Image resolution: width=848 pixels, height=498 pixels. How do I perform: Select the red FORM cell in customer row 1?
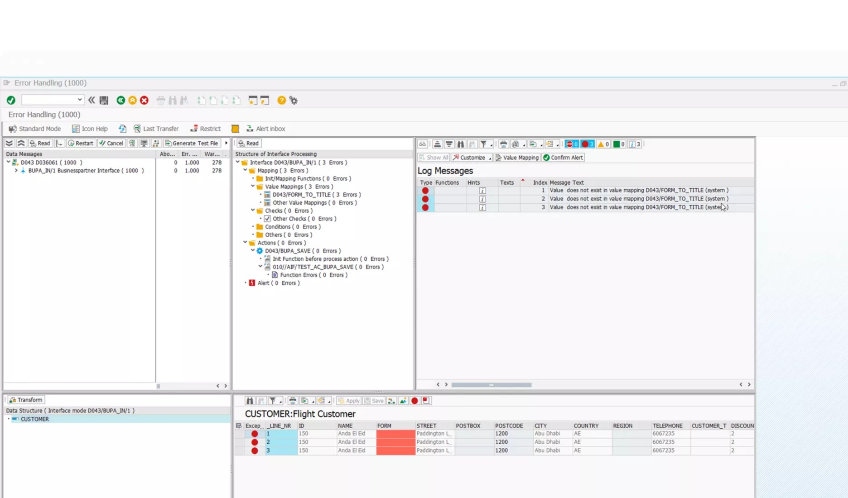(x=395, y=433)
